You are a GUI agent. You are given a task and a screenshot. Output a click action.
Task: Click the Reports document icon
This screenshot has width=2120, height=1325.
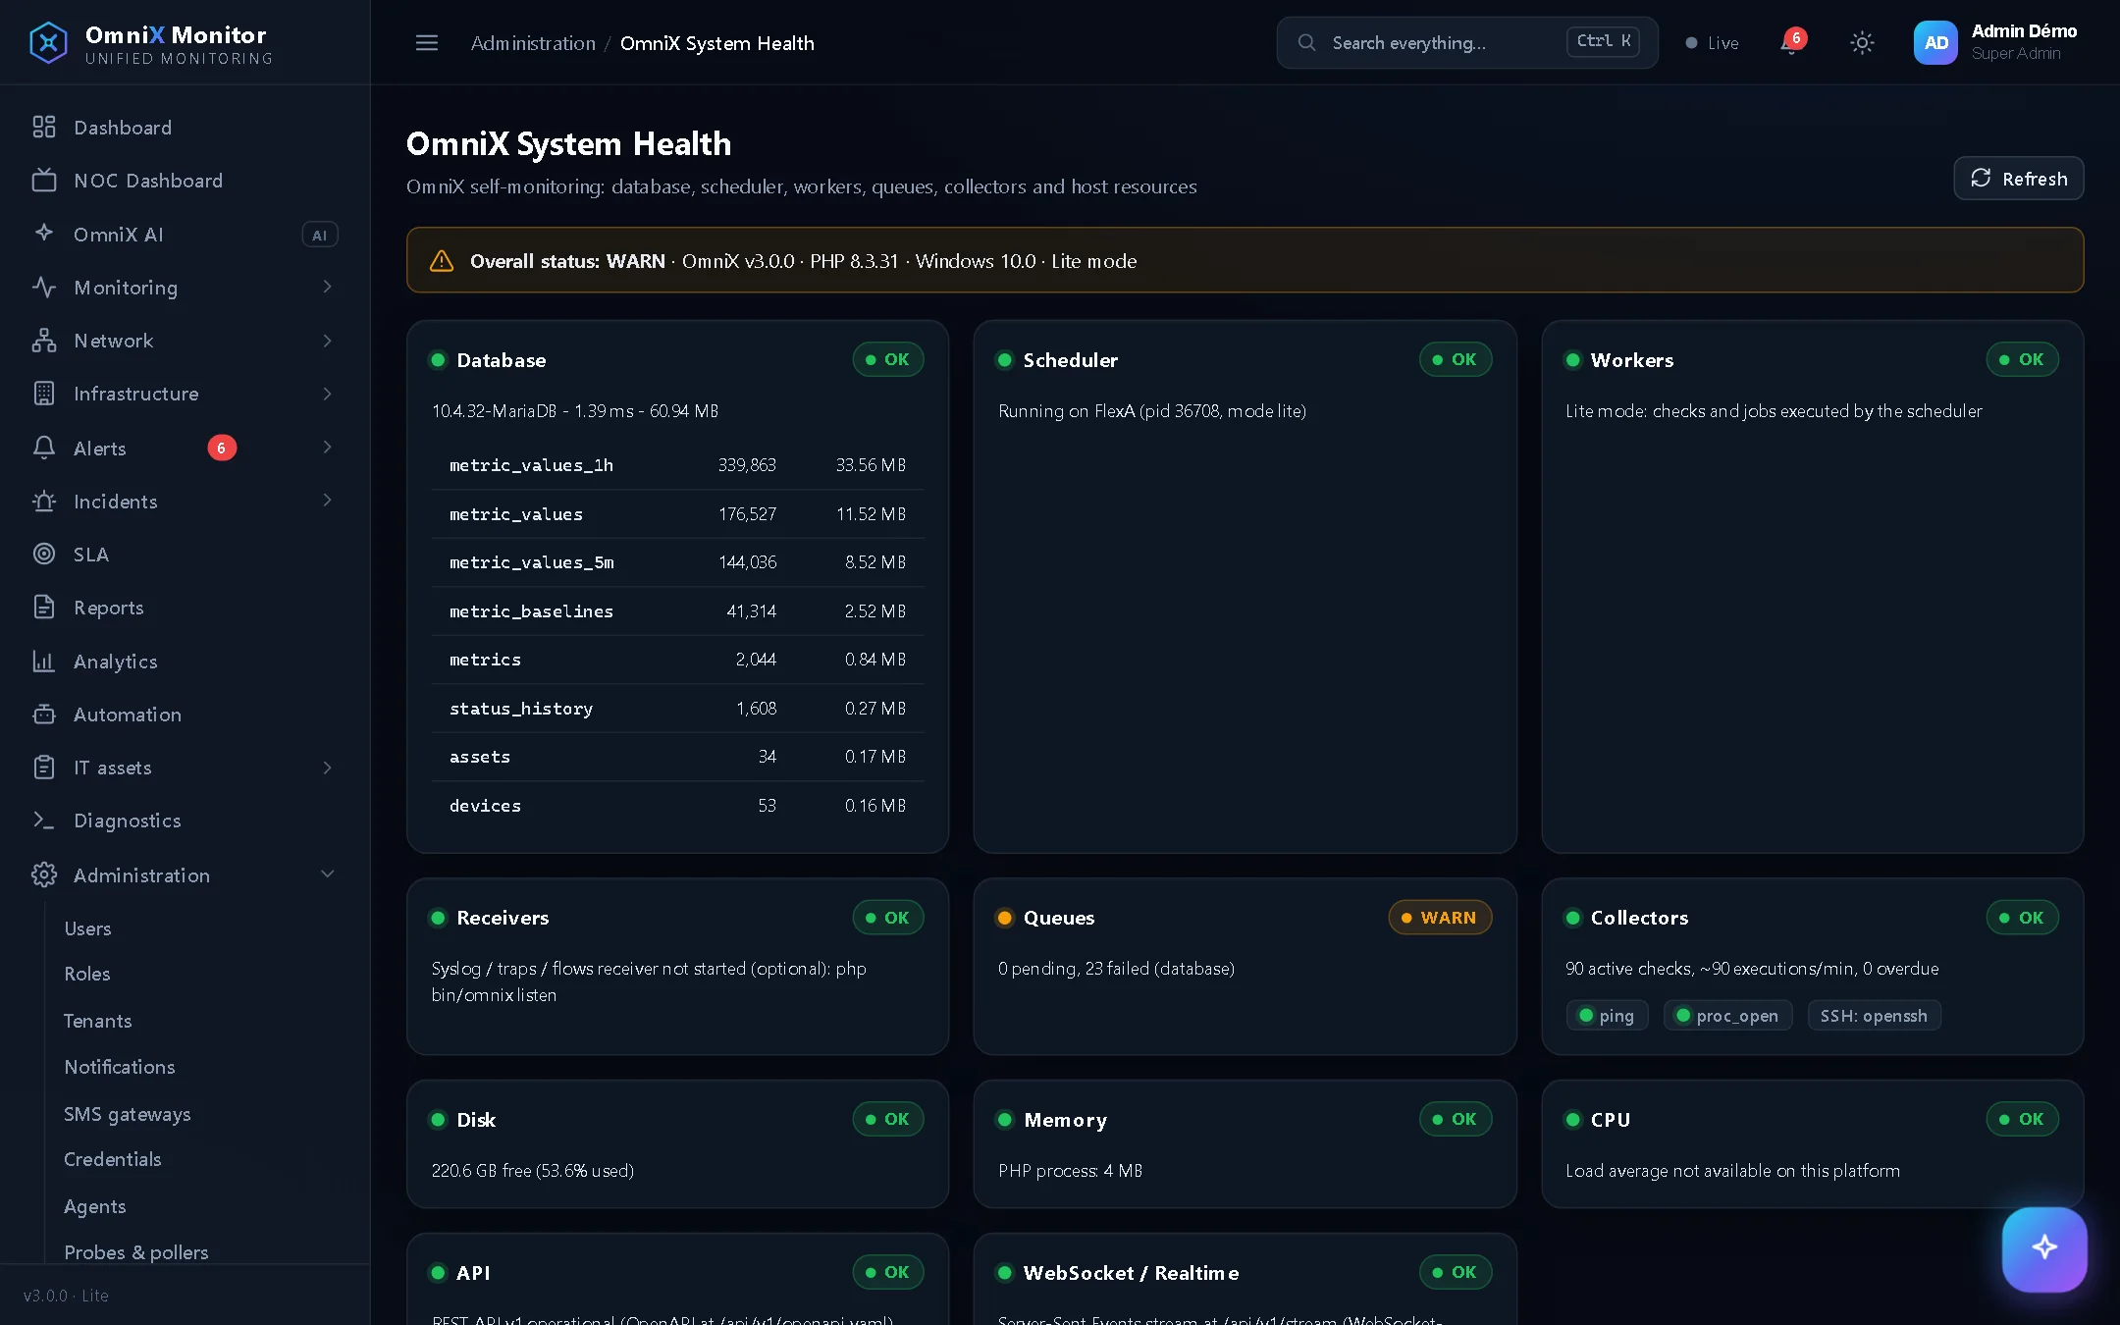(x=44, y=608)
